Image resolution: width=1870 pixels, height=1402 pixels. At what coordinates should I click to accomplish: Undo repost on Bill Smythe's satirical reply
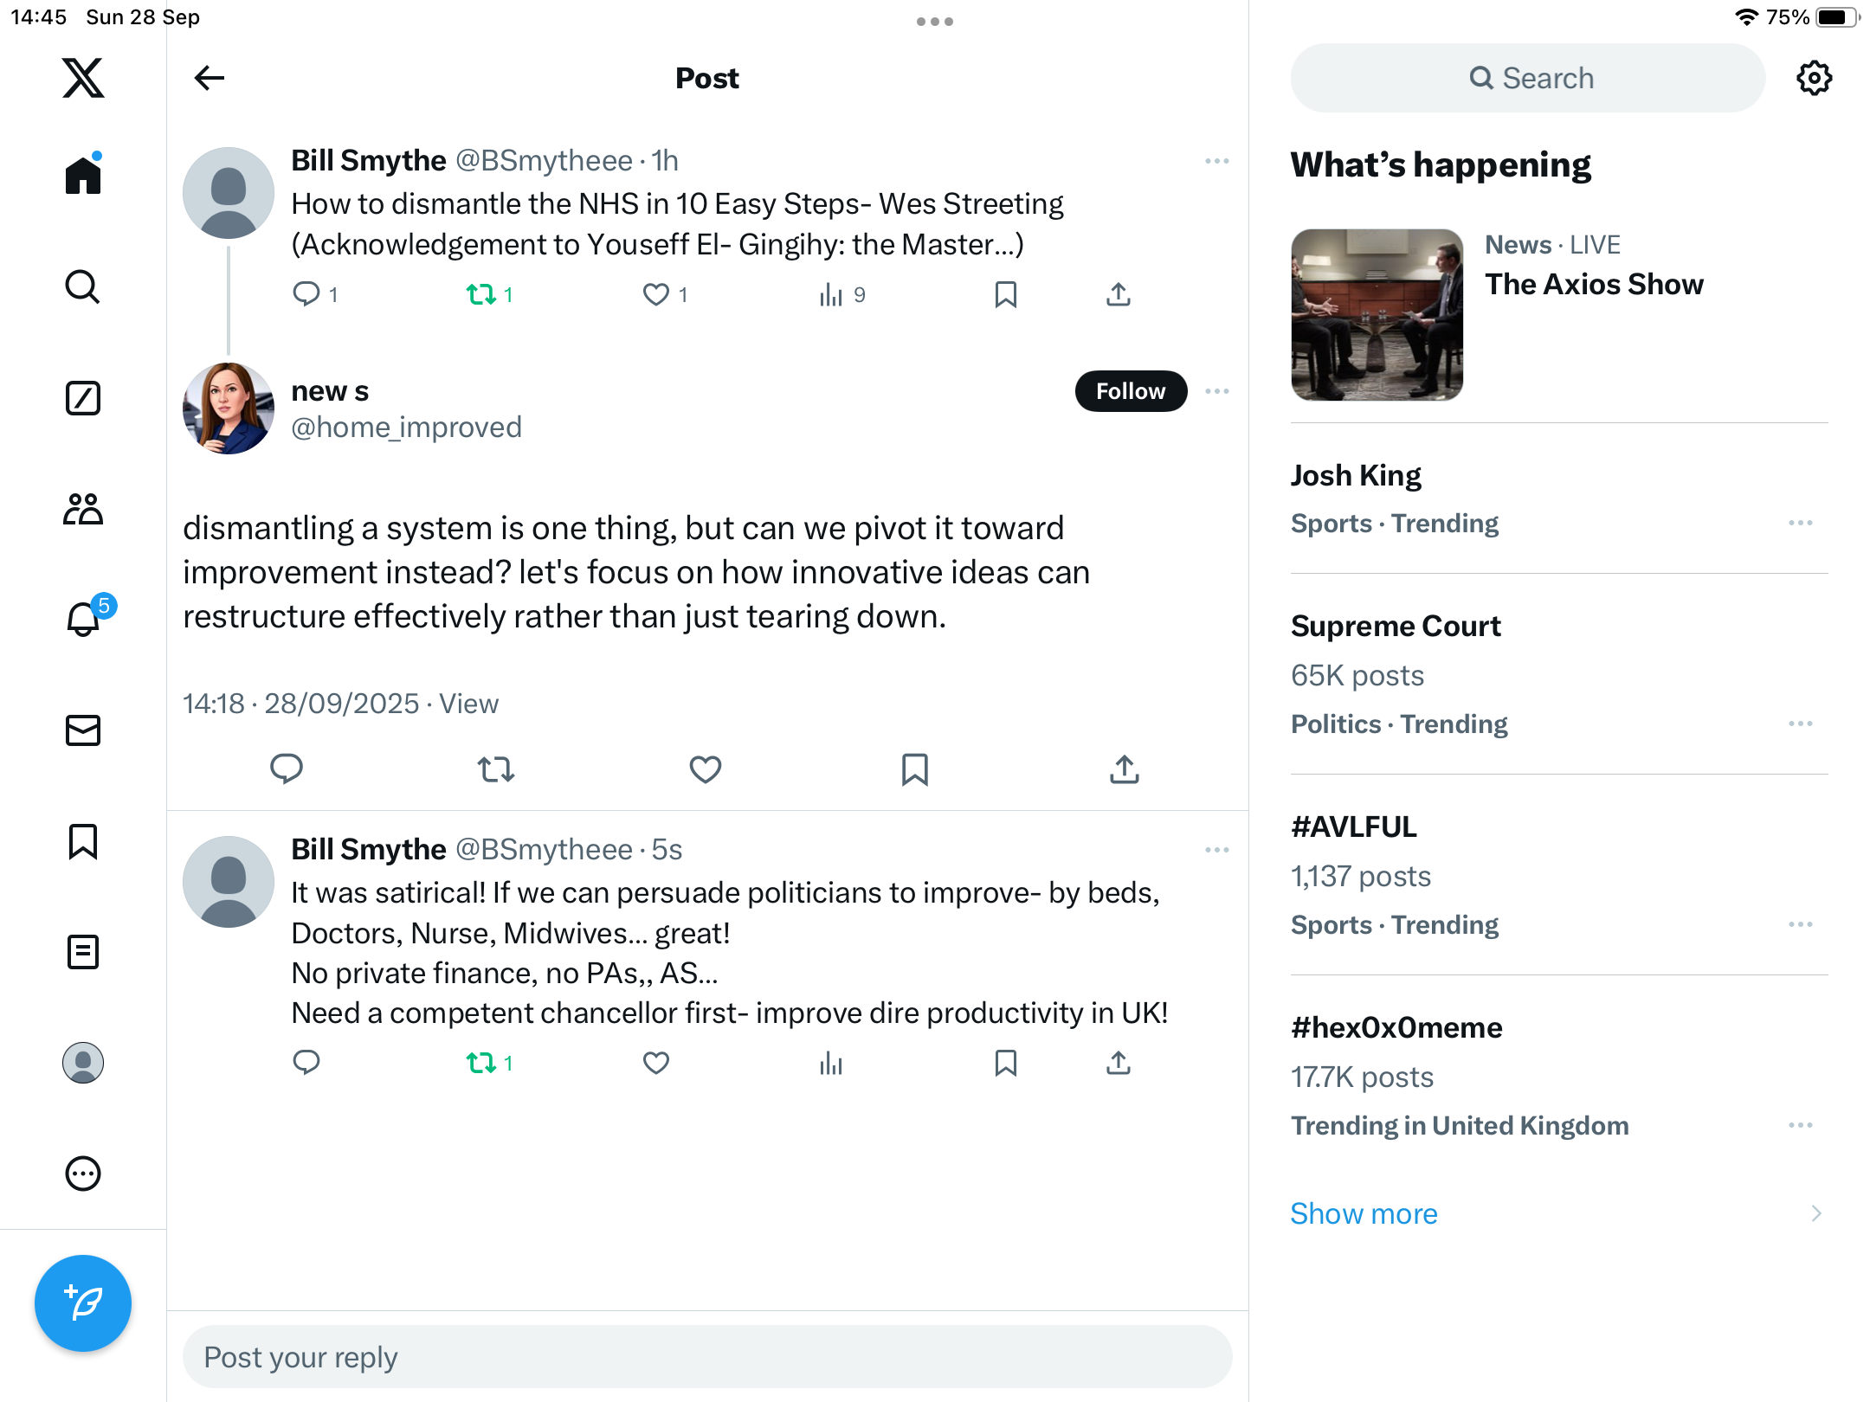(x=481, y=1063)
